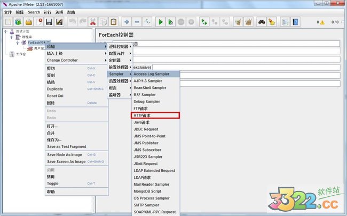Click the Help toolbar icon
Screen dimensions: 347x216
295,22
